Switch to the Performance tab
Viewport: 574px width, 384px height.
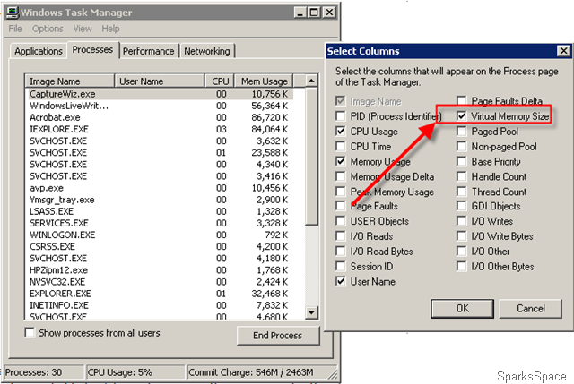tap(148, 51)
